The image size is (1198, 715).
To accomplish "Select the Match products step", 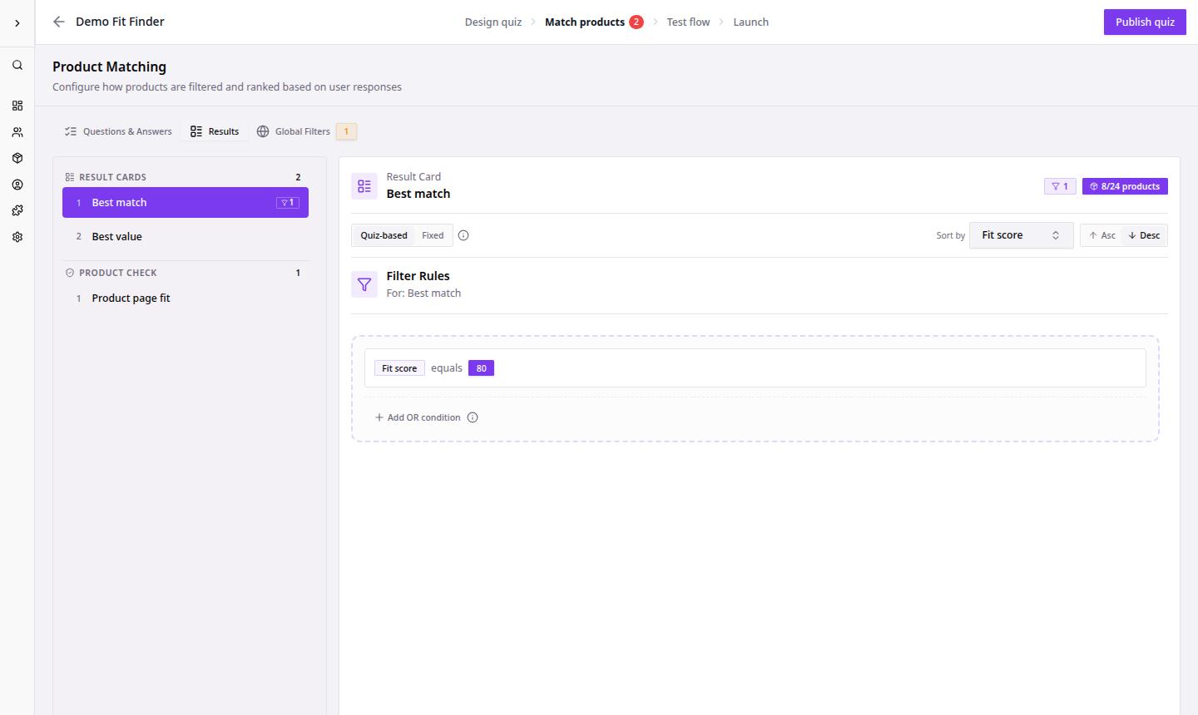I will click(x=585, y=22).
